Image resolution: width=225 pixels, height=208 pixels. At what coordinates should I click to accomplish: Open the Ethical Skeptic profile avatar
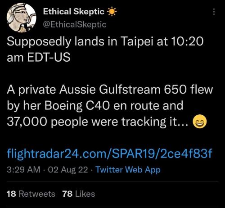pyautogui.click(x=22, y=18)
